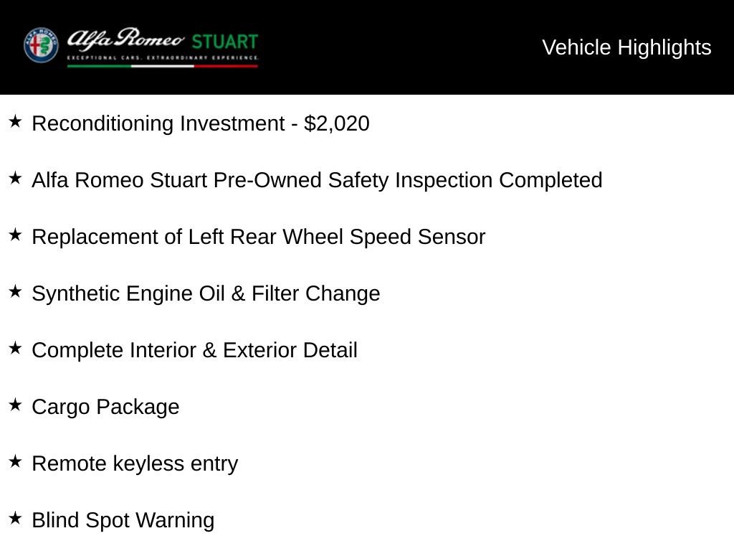Click the star beside Interior & Exterior Detail
This screenshot has width=734, height=551.
tap(16, 348)
